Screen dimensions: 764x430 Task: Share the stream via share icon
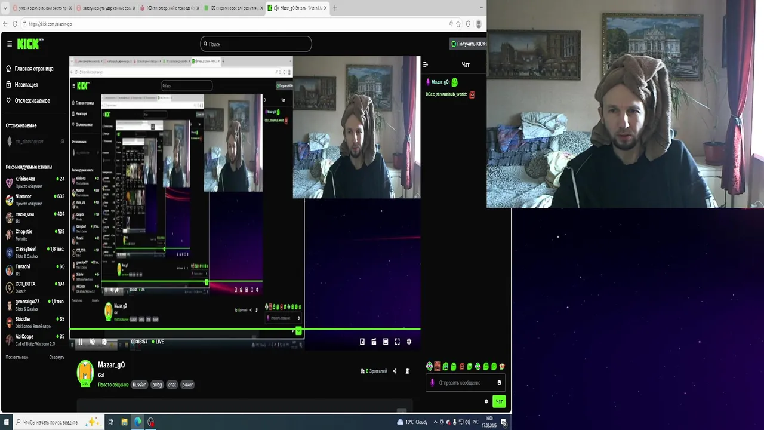coord(395,371)
